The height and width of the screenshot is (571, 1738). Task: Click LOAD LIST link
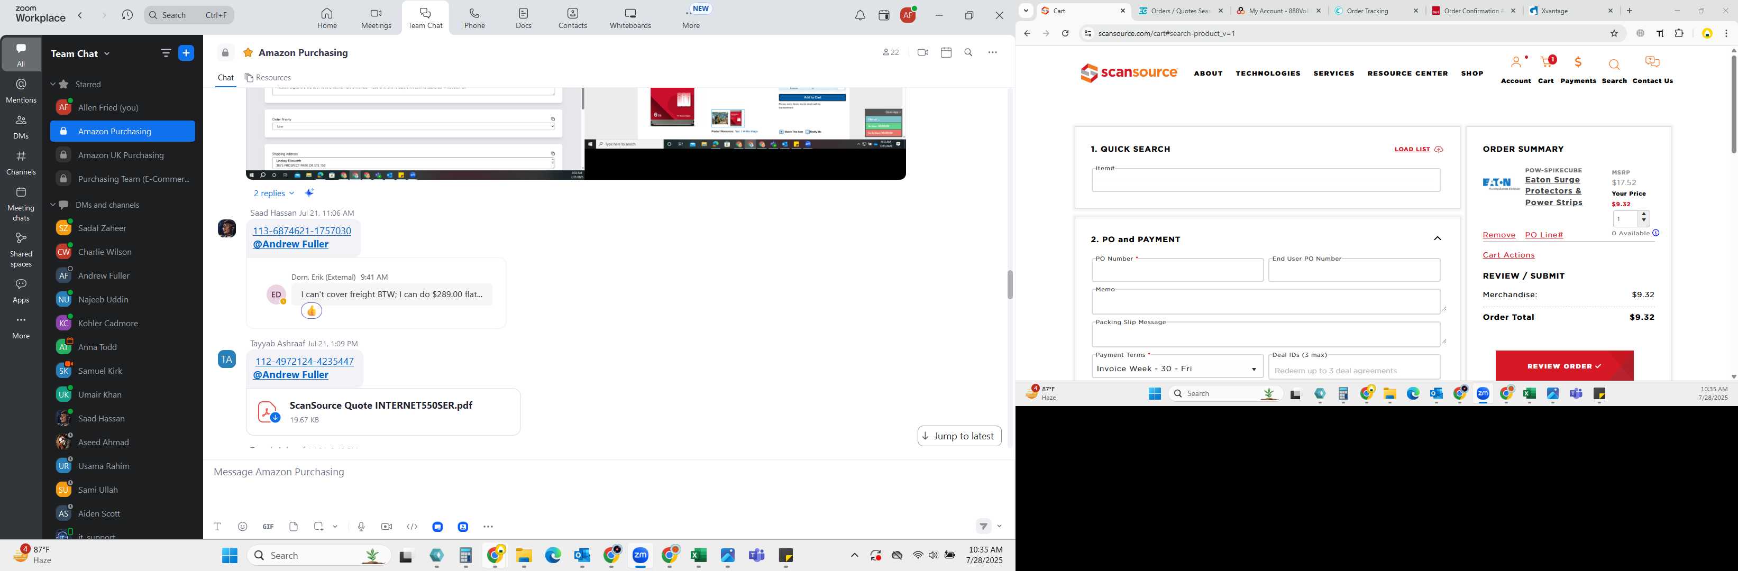(1418, 149)
